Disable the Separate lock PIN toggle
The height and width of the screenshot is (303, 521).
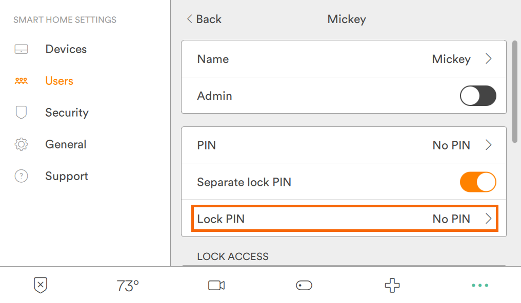coord(478,182)
